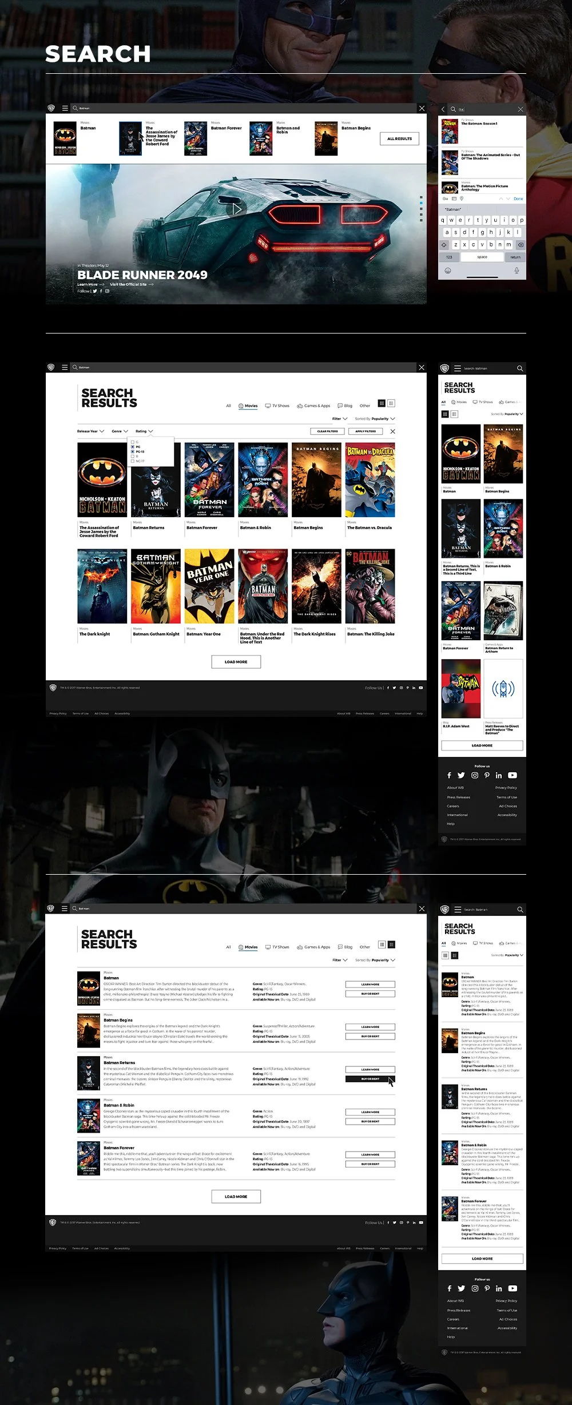Close the filter row with X icon
The image size is (572, 1405).
click(392, 431)
